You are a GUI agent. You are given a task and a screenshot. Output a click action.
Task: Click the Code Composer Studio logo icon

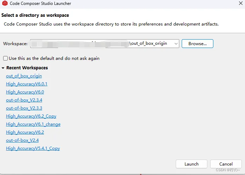point(5,3)
